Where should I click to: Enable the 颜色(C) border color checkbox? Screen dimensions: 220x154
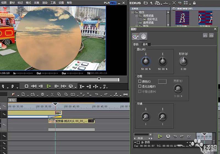(140, 82)
